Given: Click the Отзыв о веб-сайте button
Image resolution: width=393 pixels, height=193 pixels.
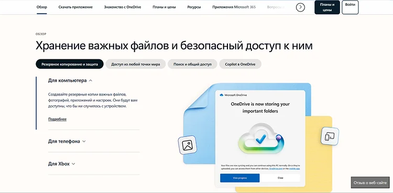Looking at the screenshot, I should pyautogui.click(x=370, y=183).
